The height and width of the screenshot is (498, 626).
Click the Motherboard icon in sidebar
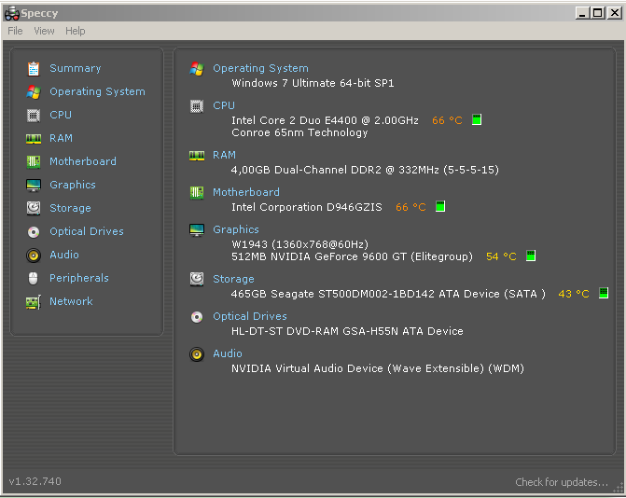[x=34, y=161]
